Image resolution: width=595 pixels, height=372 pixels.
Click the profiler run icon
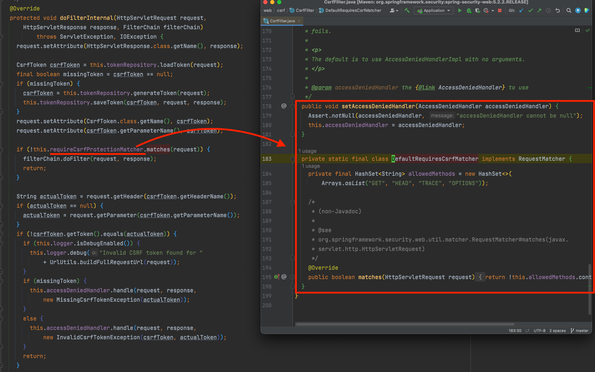click(486, 10)
